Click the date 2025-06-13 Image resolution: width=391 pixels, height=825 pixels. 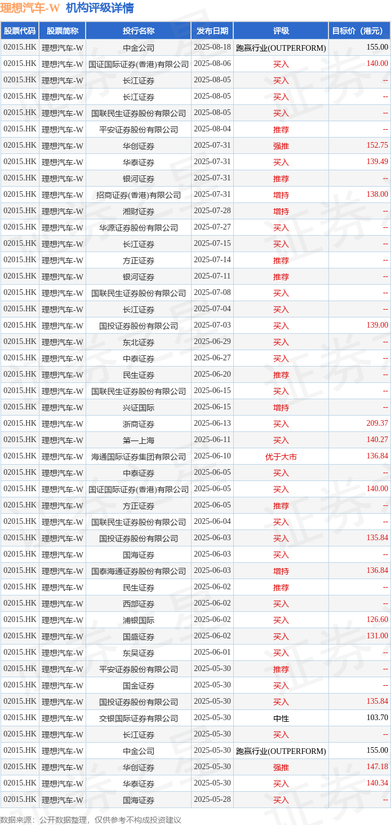pos(212,424)
